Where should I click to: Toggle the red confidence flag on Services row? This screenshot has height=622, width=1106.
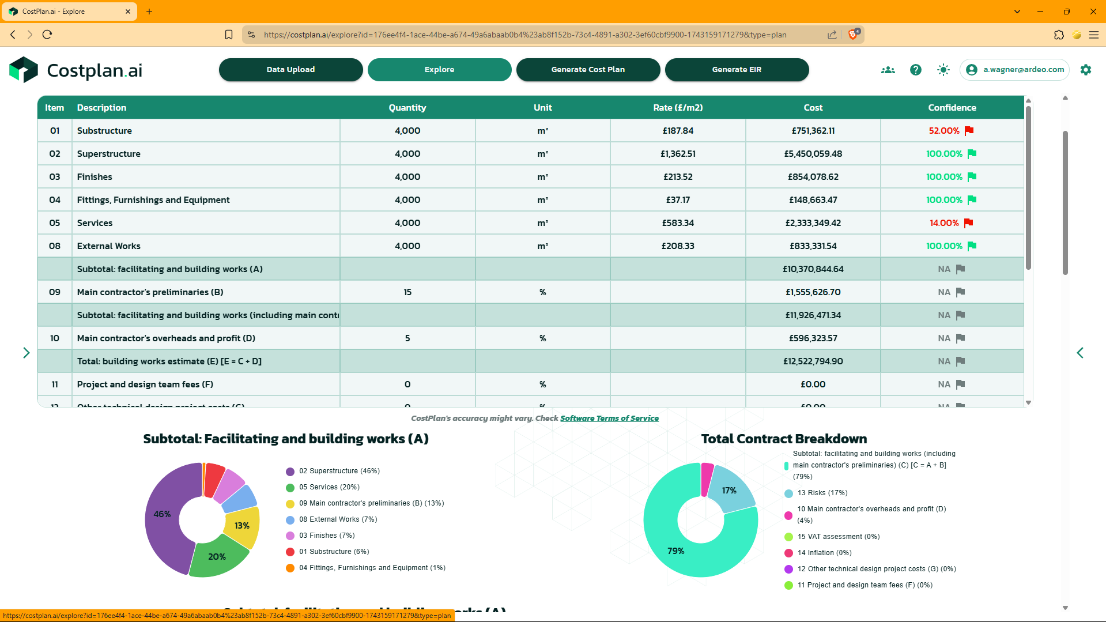(x=968, y=223)
